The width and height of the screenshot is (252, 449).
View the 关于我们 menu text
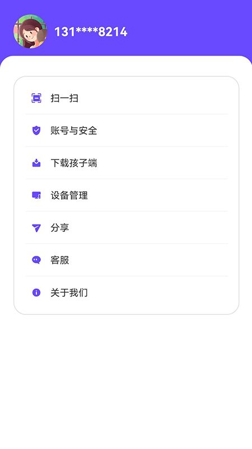click(69, 292)
